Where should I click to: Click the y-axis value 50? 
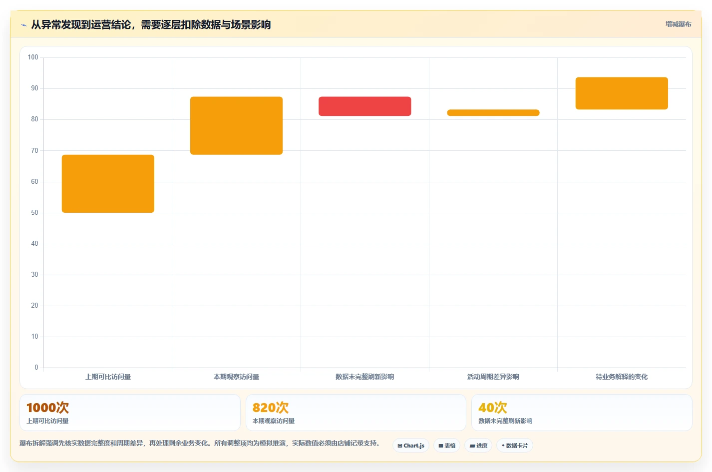point(34,213)
